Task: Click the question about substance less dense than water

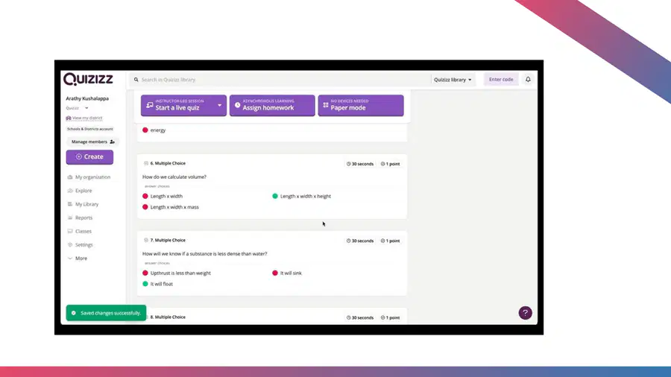Action: (x=204, y=254)
